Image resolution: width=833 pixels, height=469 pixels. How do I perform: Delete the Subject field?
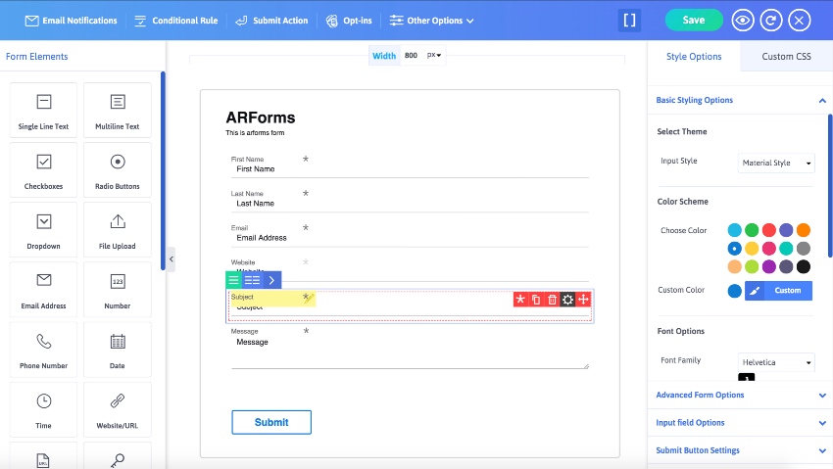point(552,300)
